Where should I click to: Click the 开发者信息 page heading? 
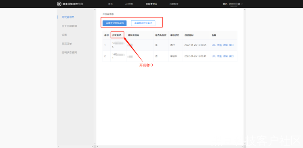click(108, 14)
